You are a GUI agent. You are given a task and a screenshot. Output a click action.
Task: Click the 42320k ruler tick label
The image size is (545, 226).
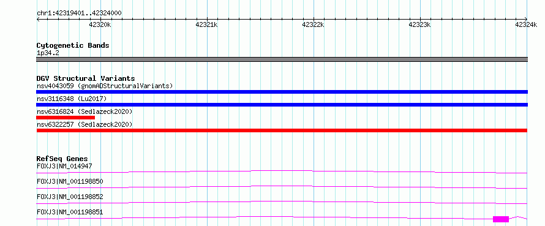click(x=100, y=24)
